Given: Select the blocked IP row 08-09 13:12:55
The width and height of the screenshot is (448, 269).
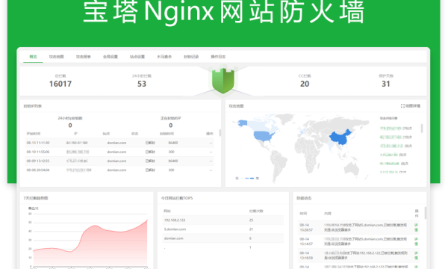Looking at the screenshot, I should [119, 161].
